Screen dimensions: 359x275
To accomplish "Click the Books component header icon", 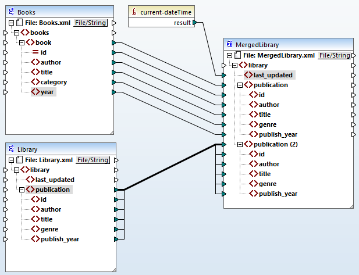I will (x=12, y=12).
